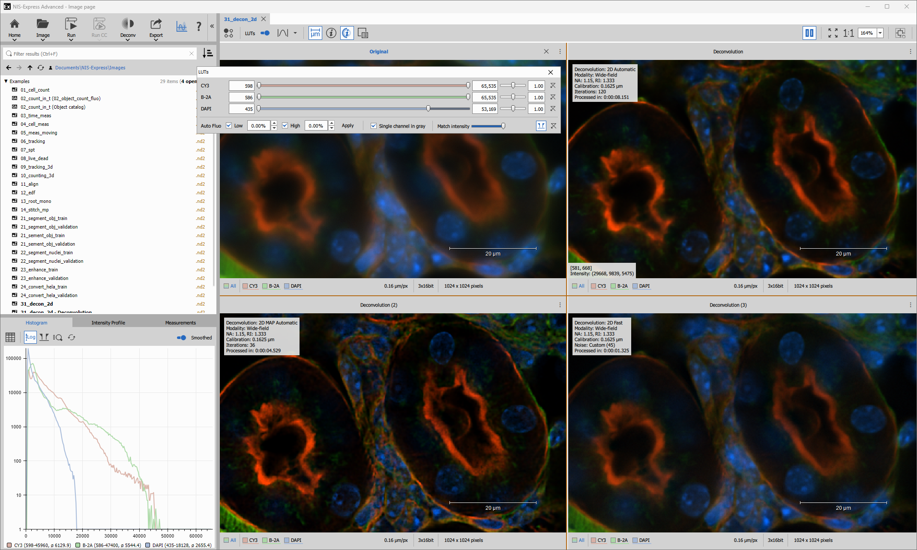Close the 31_decon_2d image tab

264,19
